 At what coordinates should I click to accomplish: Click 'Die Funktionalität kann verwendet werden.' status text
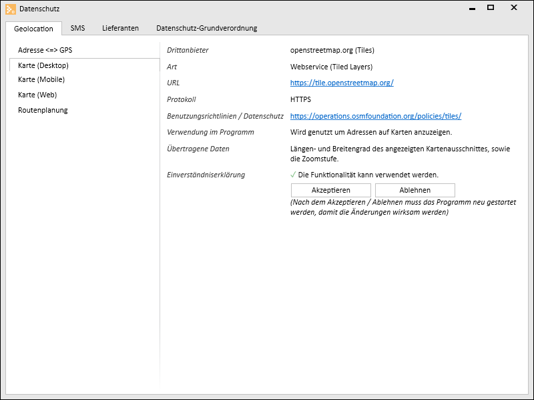(x=368, y=175)
